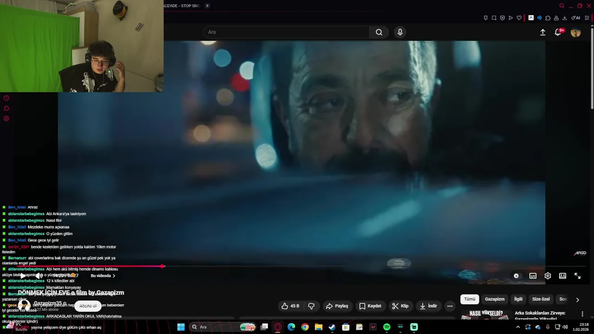Open the blue sound waves extension
This screenshot has height=334, width=594.
pyautogui.click(x=539, y=18)
